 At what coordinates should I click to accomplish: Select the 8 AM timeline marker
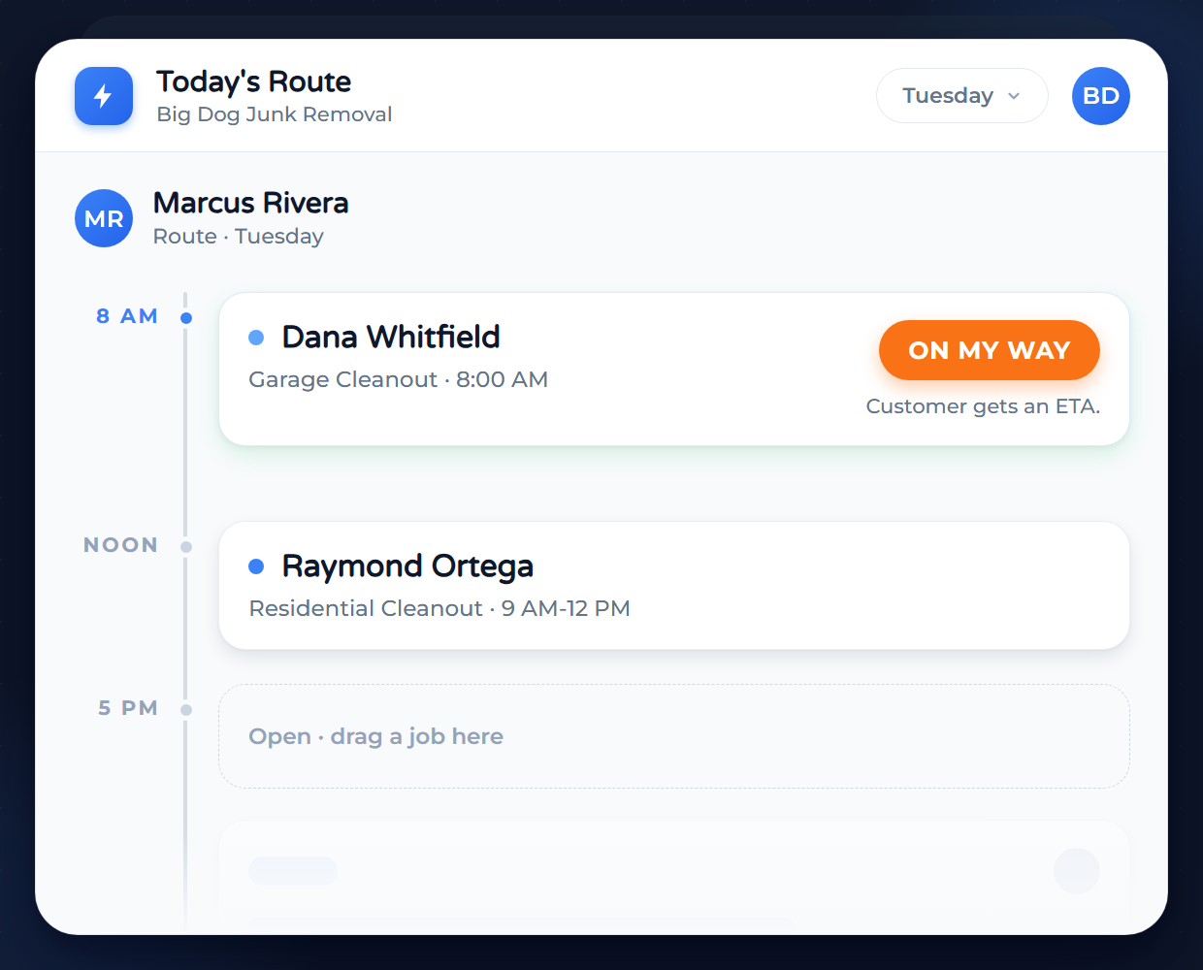(186, 318)
